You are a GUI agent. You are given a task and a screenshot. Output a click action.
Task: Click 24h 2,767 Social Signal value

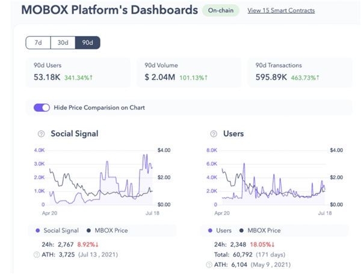point(66,245)
